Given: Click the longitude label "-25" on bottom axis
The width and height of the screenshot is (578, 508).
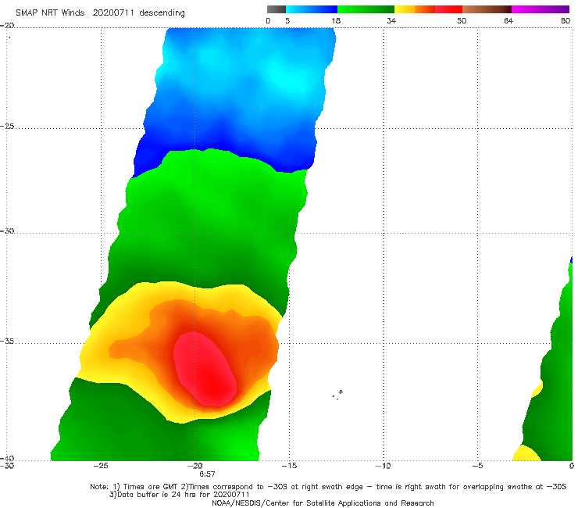Looking at the screenshot, I should pos(101,466).
